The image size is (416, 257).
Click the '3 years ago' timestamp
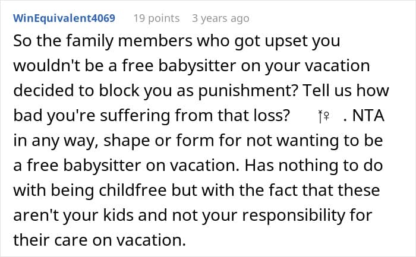[220, 18]
